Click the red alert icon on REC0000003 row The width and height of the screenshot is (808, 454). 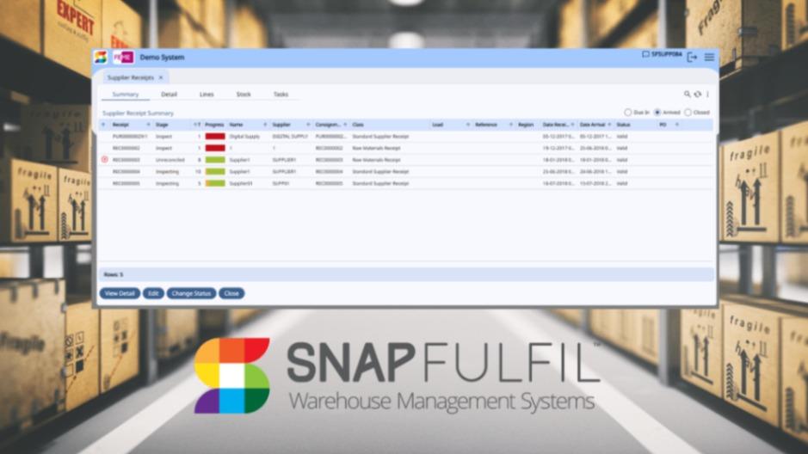(x=105, y=160)
